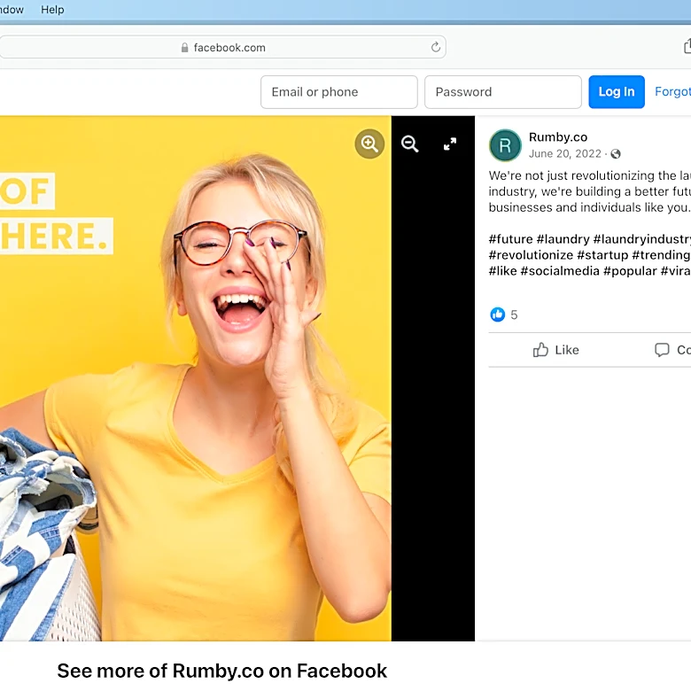The width and height of the screenshot is (691, 691).
Task: Click the share icon in browser toolbar
Action: (687, 46)
